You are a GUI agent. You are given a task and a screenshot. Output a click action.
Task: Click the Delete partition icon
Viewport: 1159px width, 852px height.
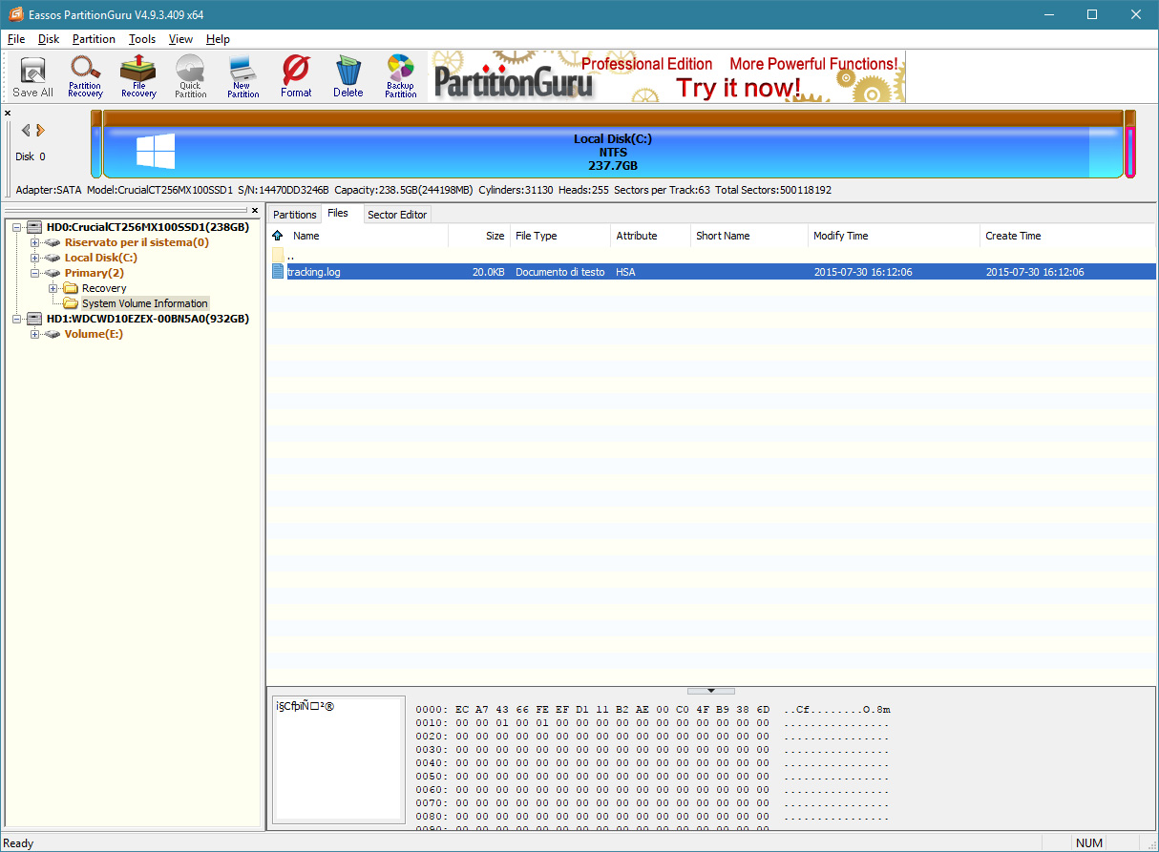point(348,76)
